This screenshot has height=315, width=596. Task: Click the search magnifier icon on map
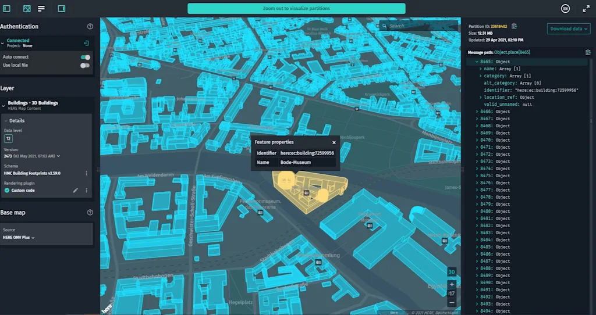click(385, 26)
